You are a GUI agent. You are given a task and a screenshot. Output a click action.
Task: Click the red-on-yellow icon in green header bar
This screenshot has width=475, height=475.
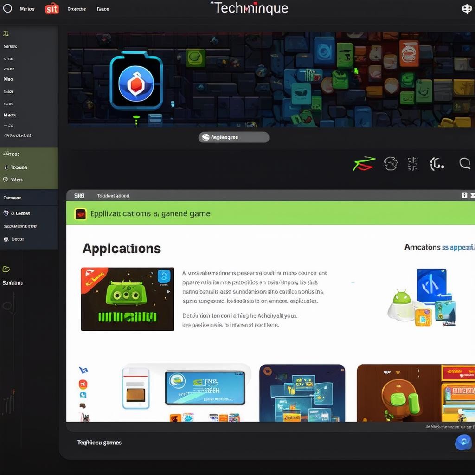[81, 214]
